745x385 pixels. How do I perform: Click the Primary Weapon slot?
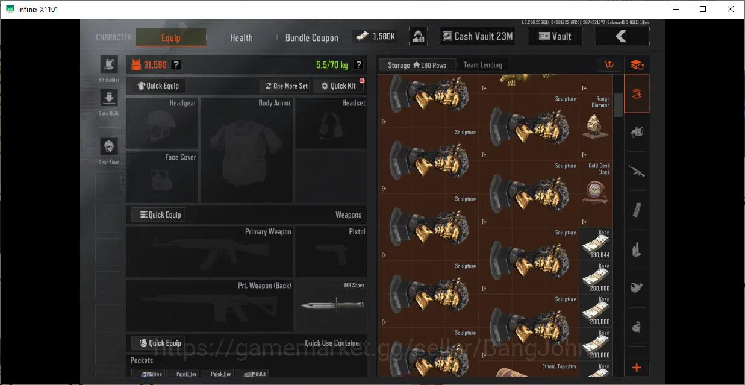pyautogui.click(x=210, y=252)
